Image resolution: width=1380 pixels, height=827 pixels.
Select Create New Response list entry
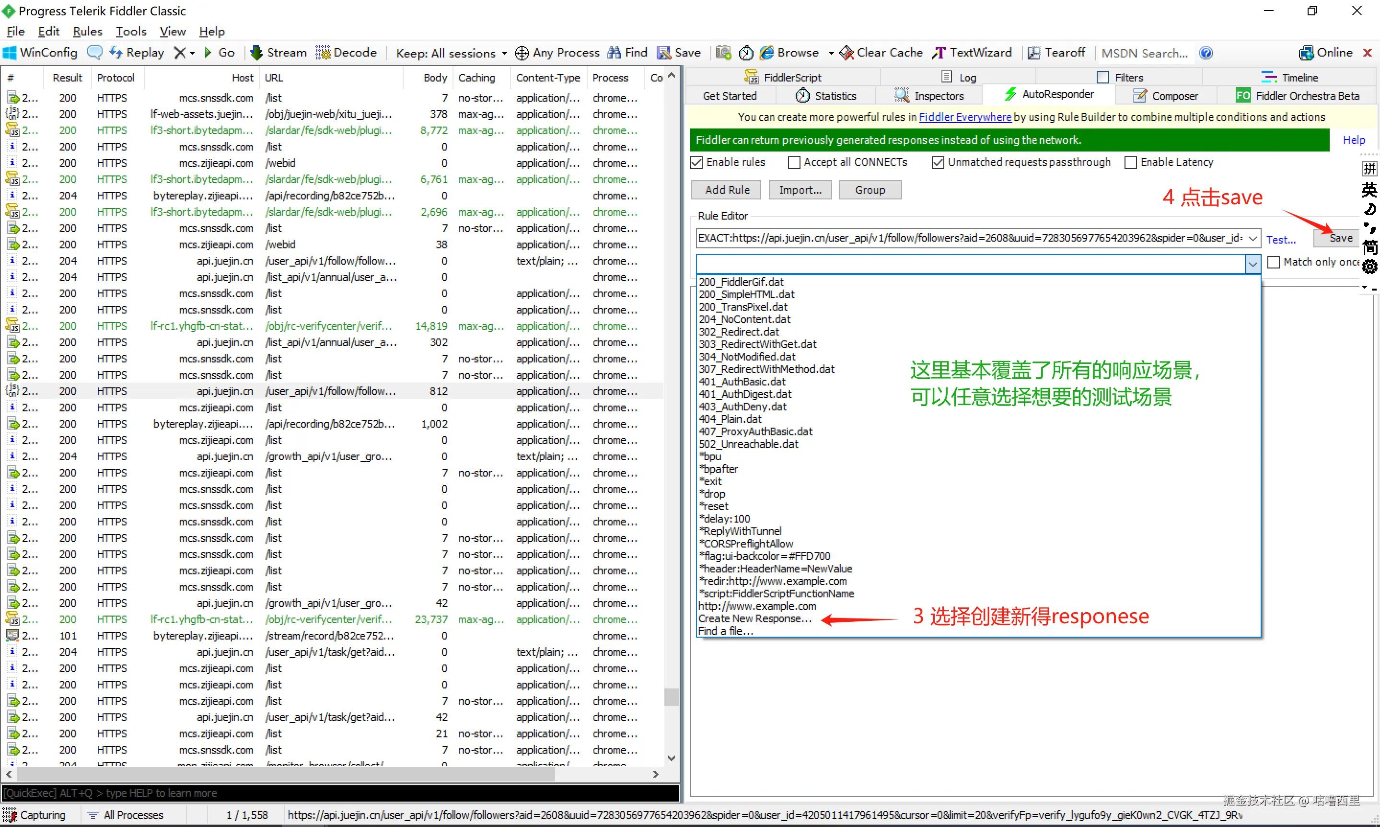point(754,618)
